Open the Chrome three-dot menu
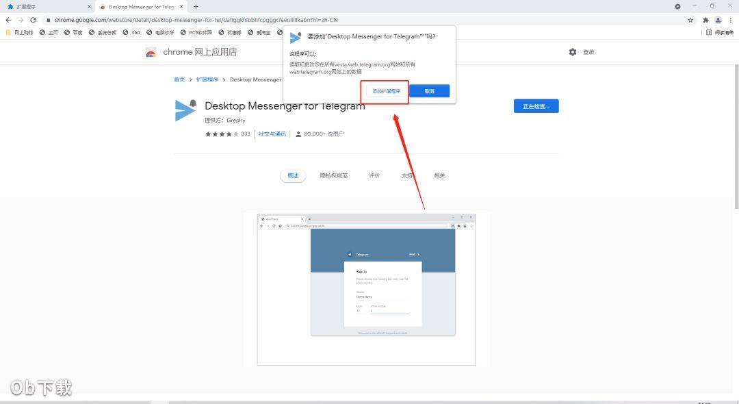 point(731,20)
